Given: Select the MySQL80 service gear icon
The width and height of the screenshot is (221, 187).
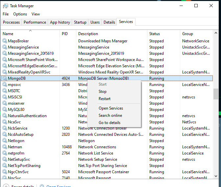Looking at the screenshot, I should pos(5,110).
